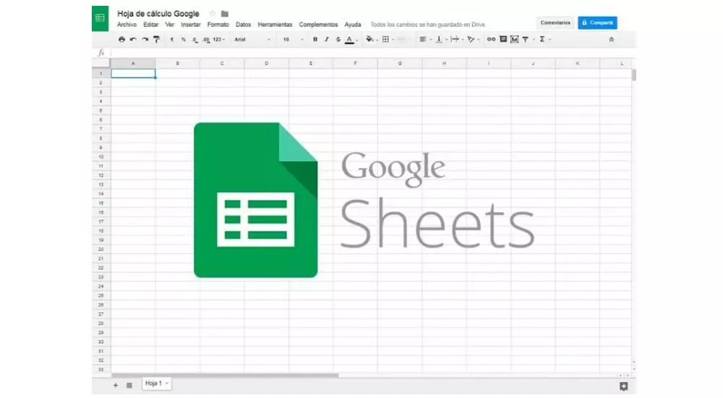Toggle bold formatting

point(315,39)
